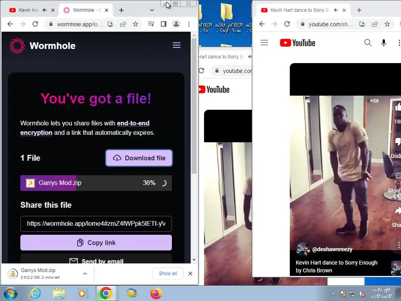Open the Chrome three-dot menu in the left window

(x=189, y=24)
